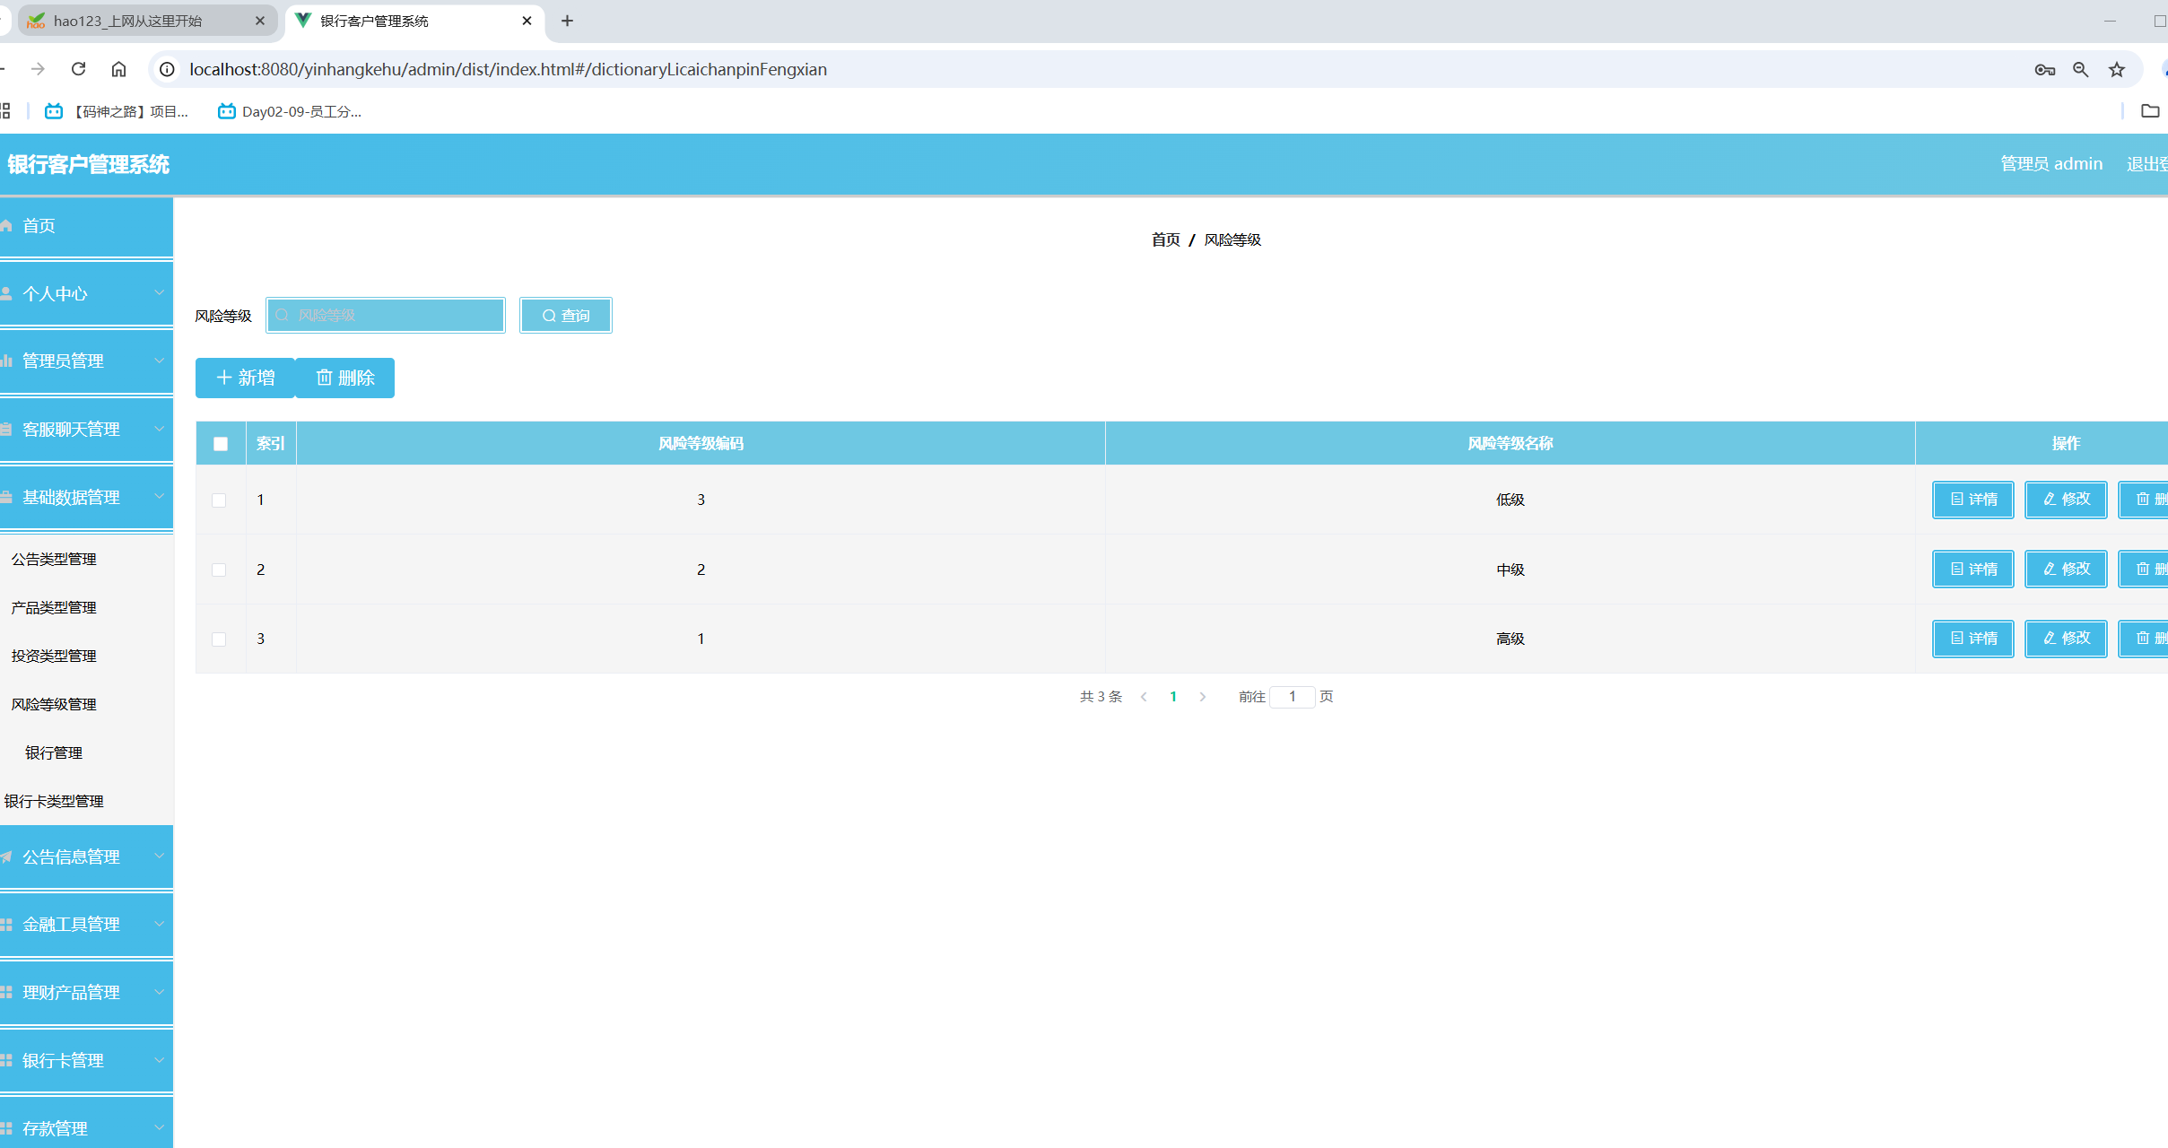
Task: Click the 银行客户管理系统 header title
Action: (88, 164)
